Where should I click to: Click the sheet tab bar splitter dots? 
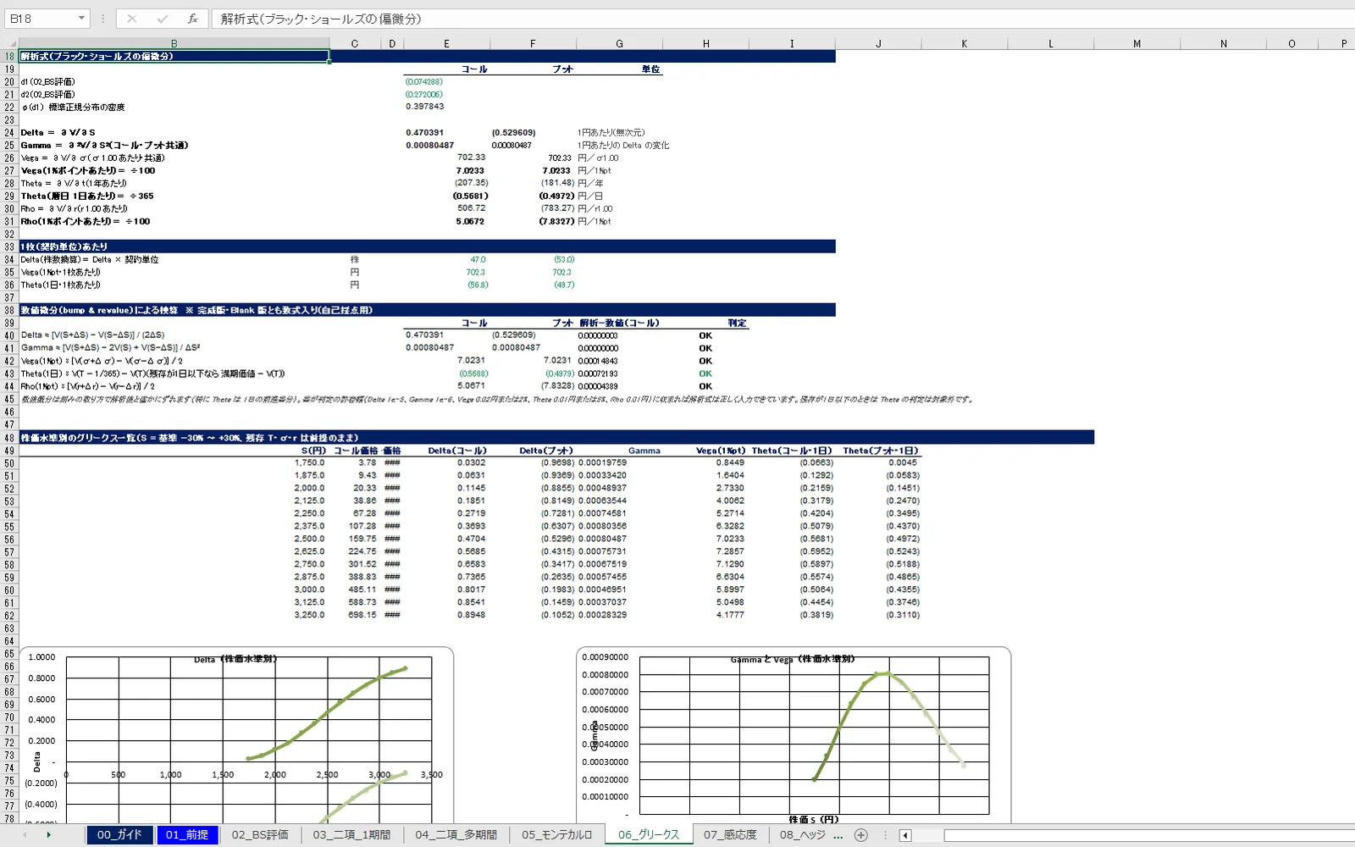(886, 835)
